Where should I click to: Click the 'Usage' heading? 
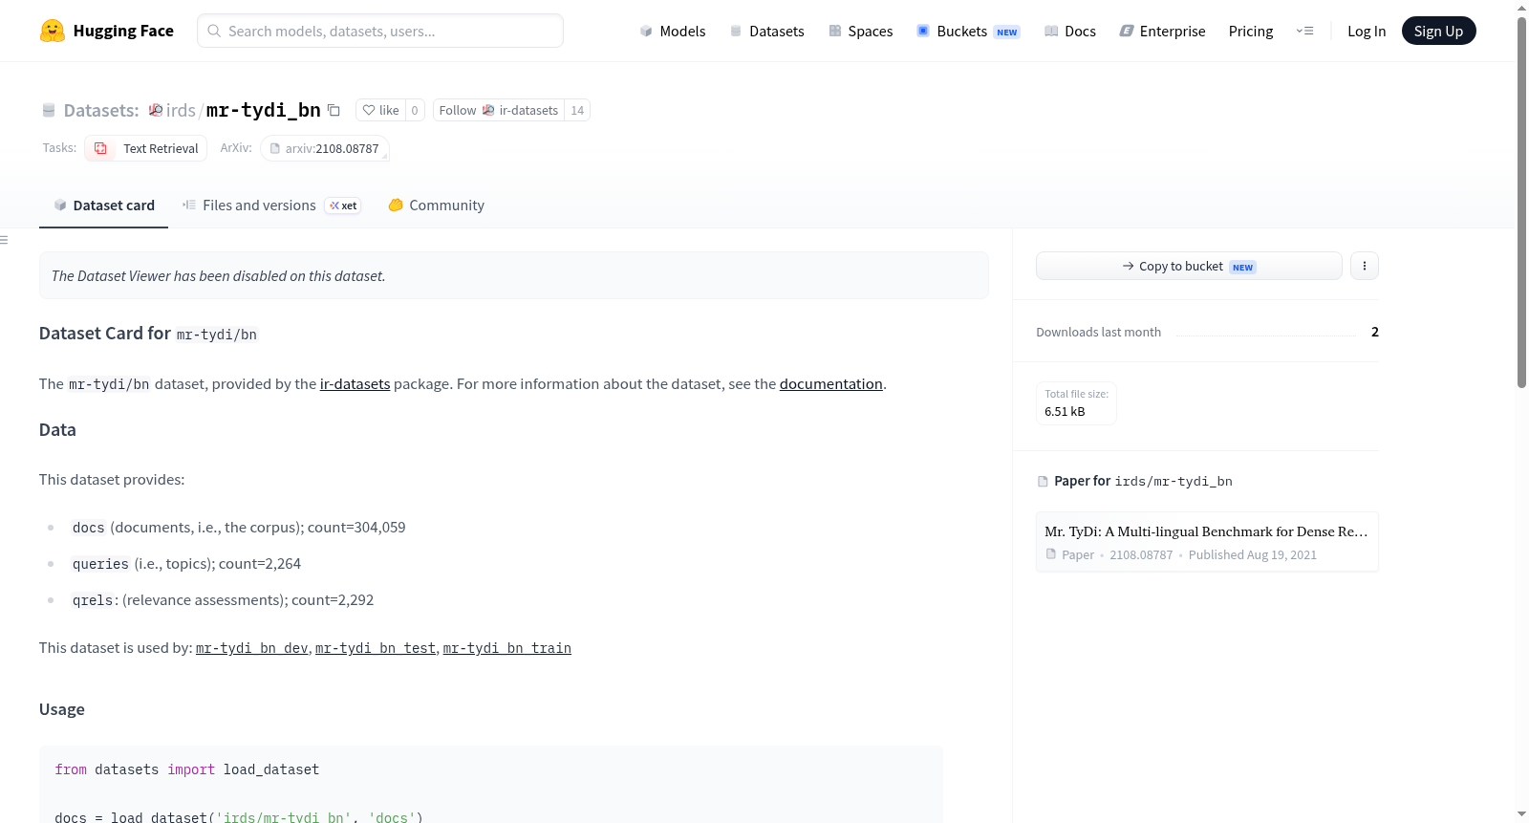coord(62,709)
